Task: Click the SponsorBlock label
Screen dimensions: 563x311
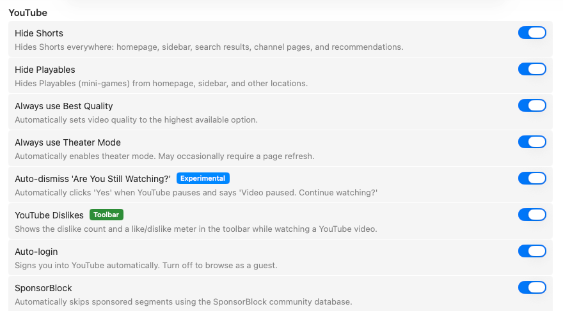Action: coord(44,288)
